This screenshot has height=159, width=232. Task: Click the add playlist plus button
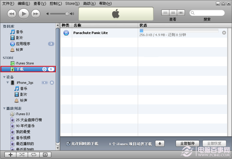click(x=11, y=155)
